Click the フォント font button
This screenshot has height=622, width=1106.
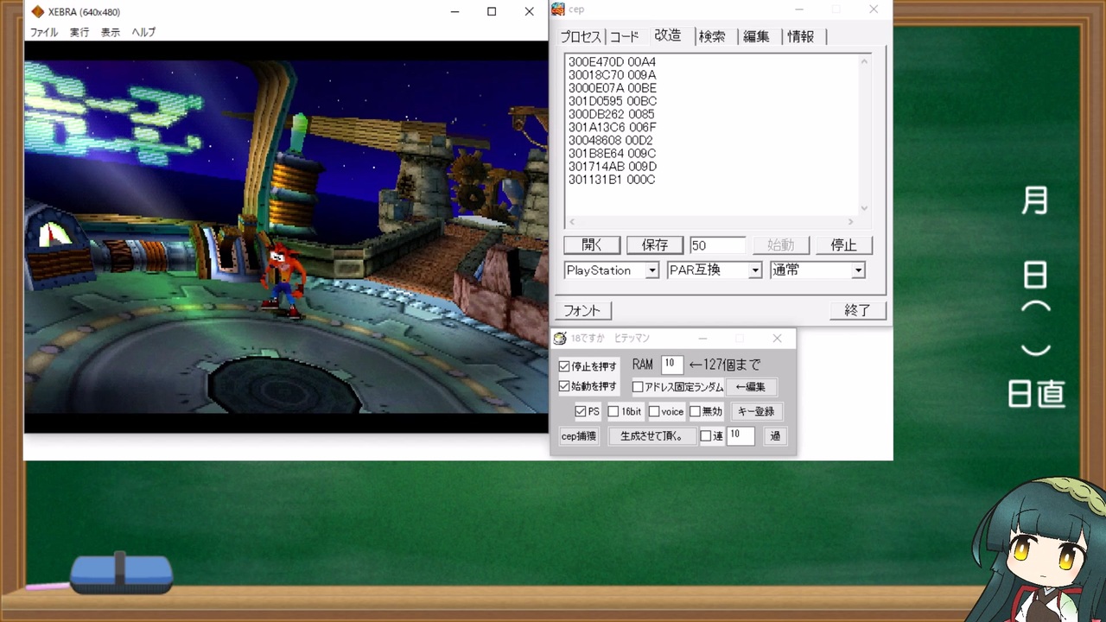(x=582, y=310)
